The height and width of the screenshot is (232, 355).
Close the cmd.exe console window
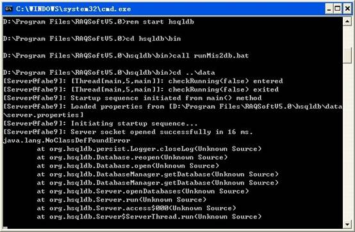[x=347, y=9]
